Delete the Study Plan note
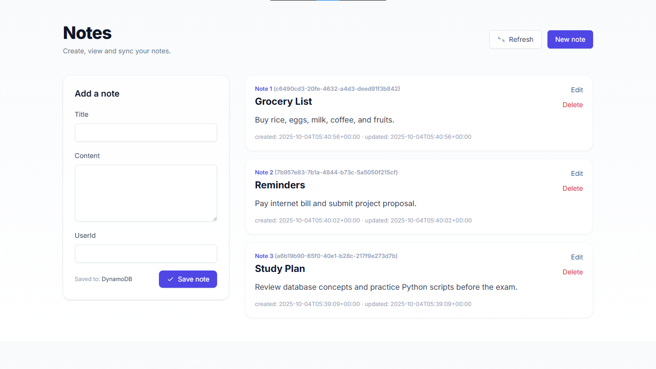This screenshot has height=369, width=656. (572, 272)
